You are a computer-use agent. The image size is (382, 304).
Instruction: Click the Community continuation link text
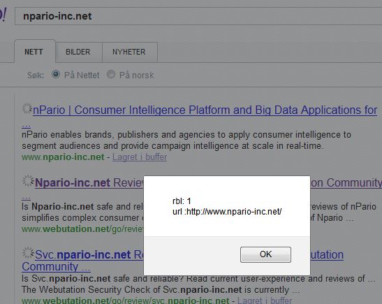[x=56, y=266]
